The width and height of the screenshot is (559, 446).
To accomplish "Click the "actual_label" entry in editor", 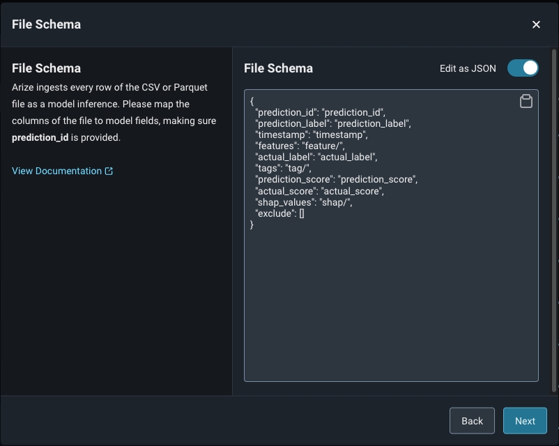I will [316, 157].
